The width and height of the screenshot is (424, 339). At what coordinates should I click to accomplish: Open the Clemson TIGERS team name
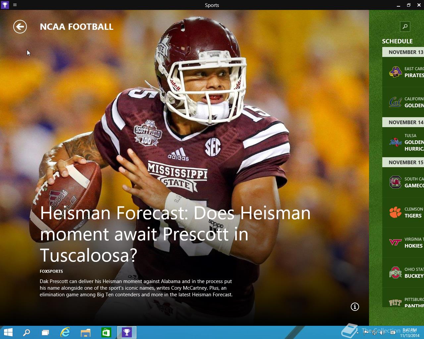(413, 216)
